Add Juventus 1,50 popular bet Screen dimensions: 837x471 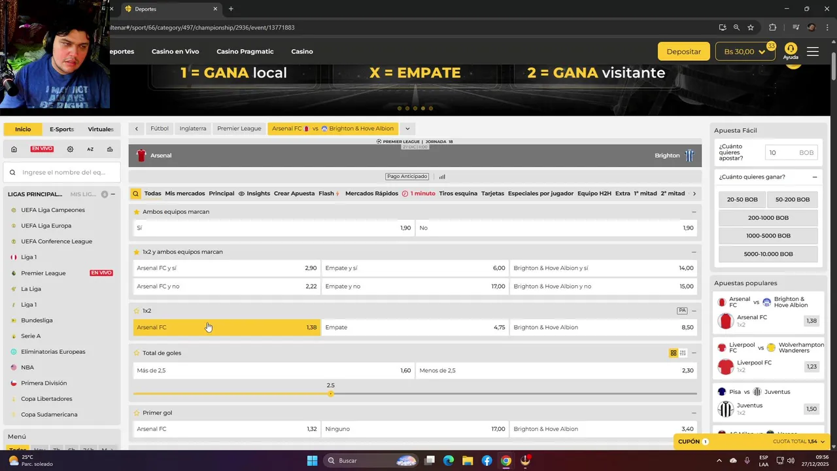click(811, 409)
